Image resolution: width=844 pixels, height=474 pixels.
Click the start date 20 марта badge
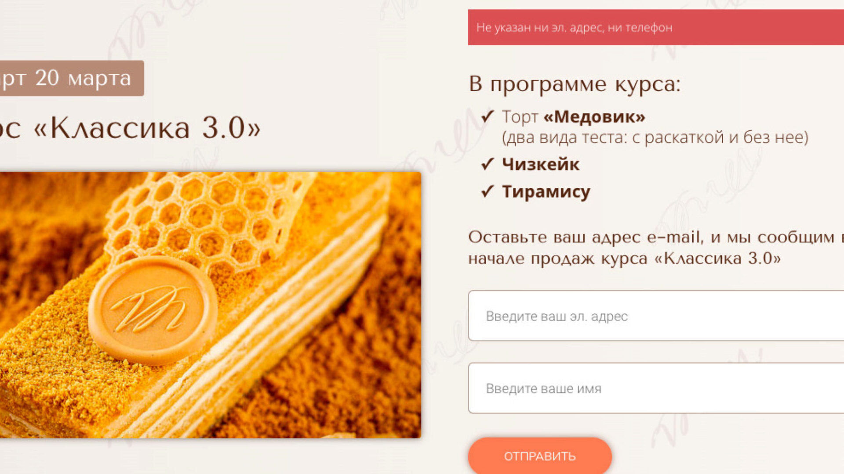click(x=72, y=78)
